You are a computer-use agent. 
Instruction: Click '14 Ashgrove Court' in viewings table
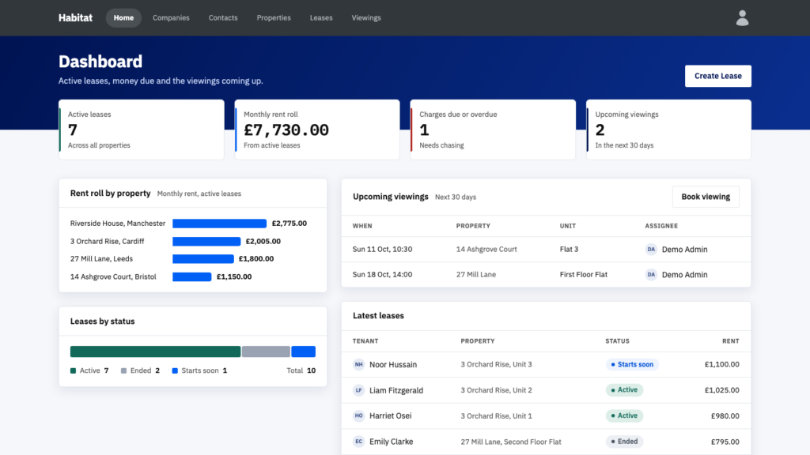pos(486,249)
